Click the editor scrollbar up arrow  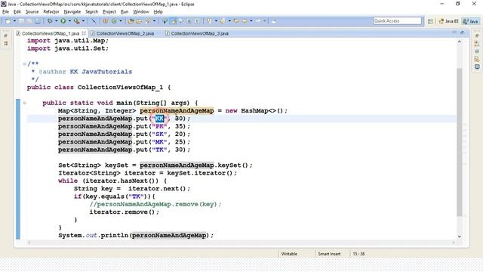[x=460, y=42]
